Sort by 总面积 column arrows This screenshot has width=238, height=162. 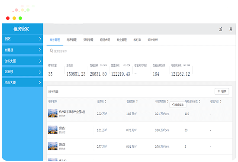coord(105,101)
